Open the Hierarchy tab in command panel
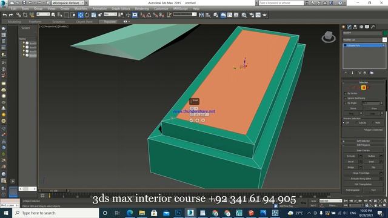This screenshot has width=388, height=218. (355, 27)
